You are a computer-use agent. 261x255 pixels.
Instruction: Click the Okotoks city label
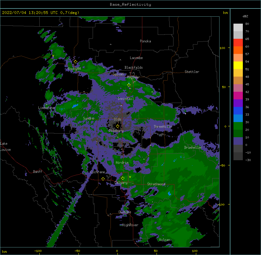click(125, 212)
